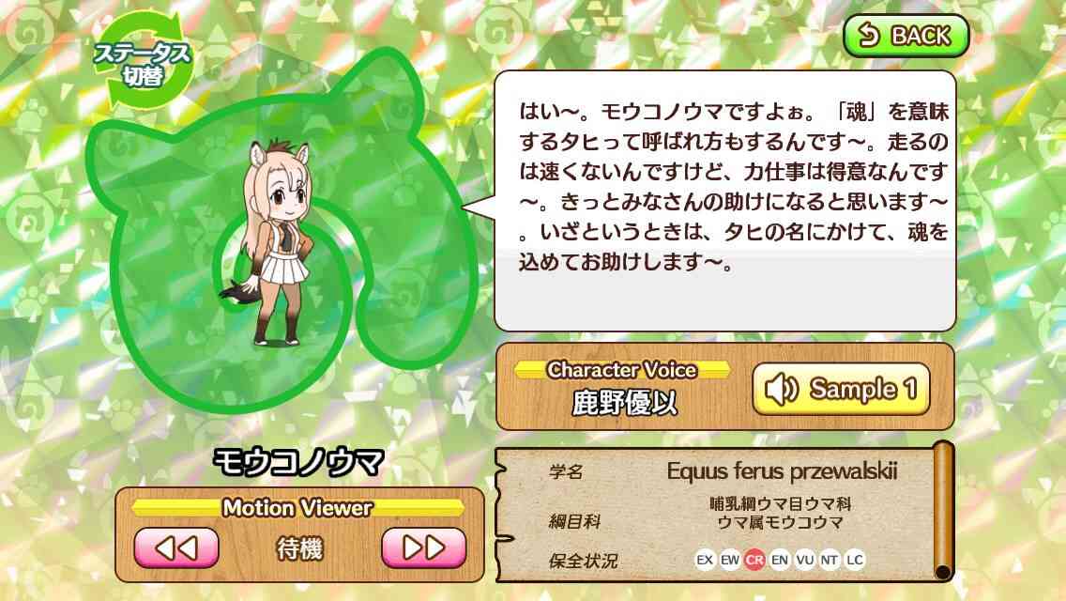1066x601 pixels.
Task: Click the voice actor name 鹿野優以
Action: pos(624,403)
